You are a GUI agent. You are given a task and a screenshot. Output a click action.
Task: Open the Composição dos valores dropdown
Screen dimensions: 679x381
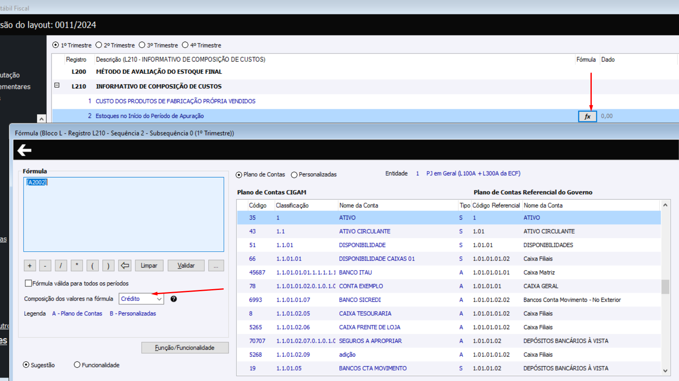coord(141,299)
